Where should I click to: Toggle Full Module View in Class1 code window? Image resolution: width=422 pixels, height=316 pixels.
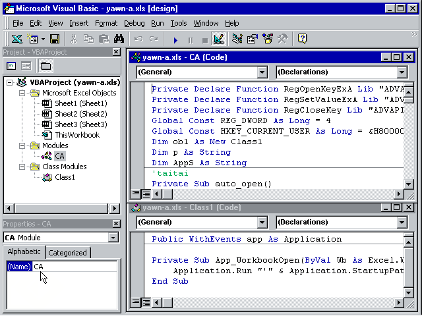(146, 303)
